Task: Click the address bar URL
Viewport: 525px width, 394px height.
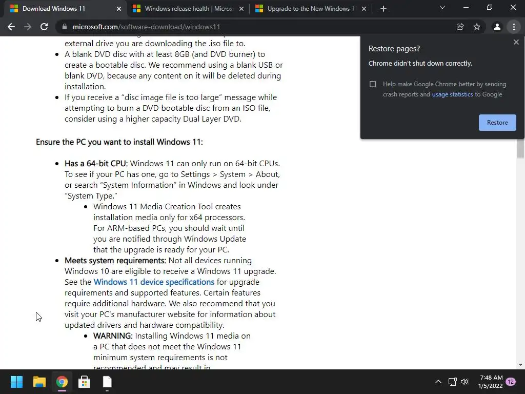Action: (x=146, y=27)
